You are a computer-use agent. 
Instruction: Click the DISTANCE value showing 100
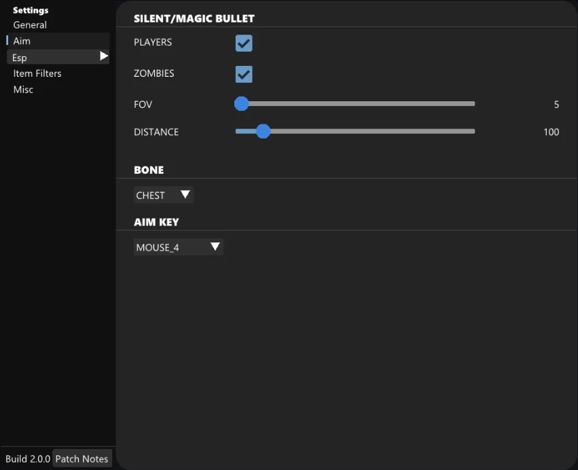[x=551, y=132]
